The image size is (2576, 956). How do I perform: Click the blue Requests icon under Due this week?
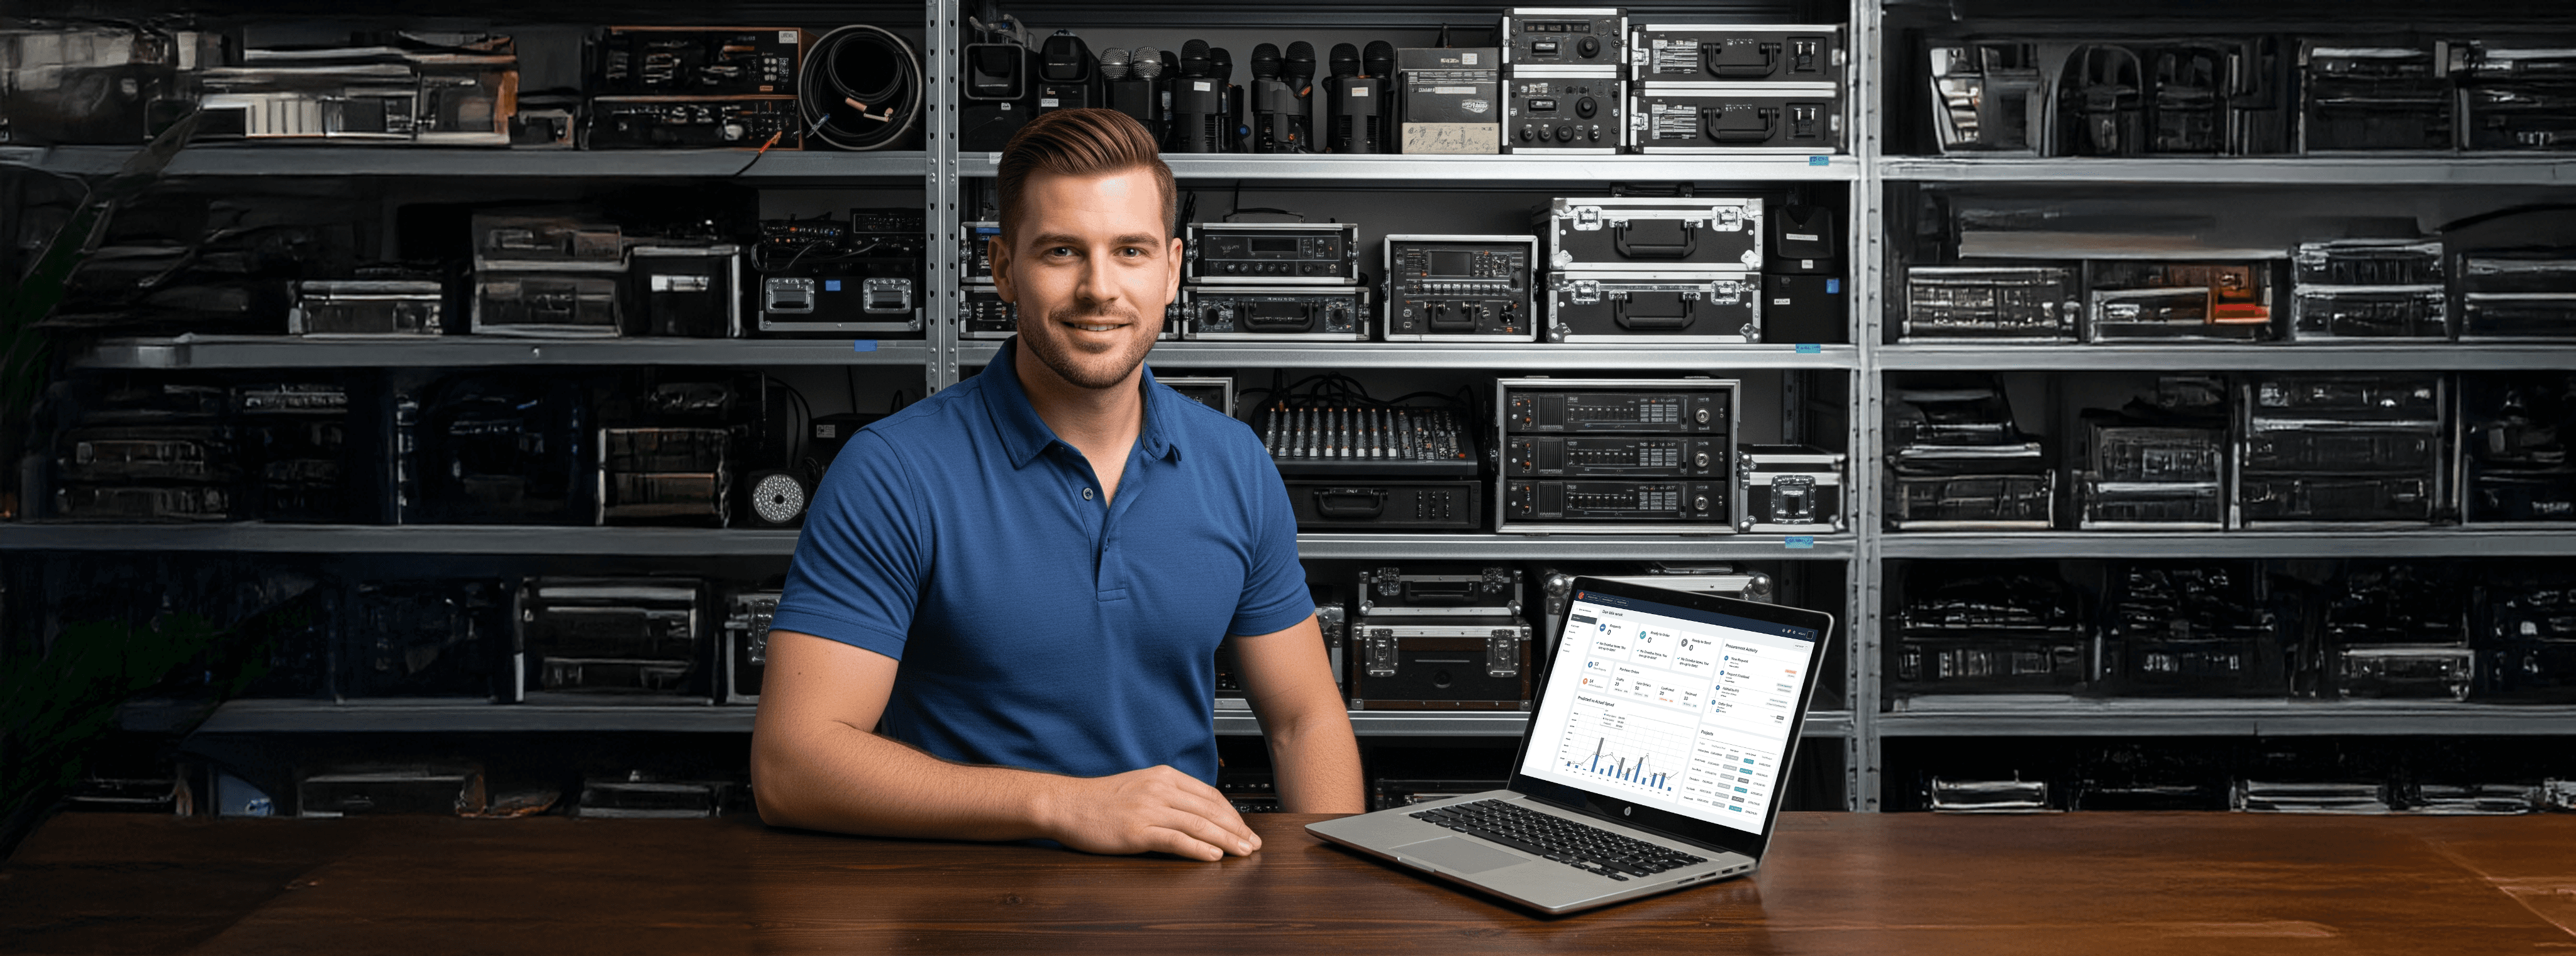pyautogui.click(x=1603, y=629)
